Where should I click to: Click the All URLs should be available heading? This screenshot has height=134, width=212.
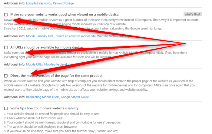tap(47, 47)
